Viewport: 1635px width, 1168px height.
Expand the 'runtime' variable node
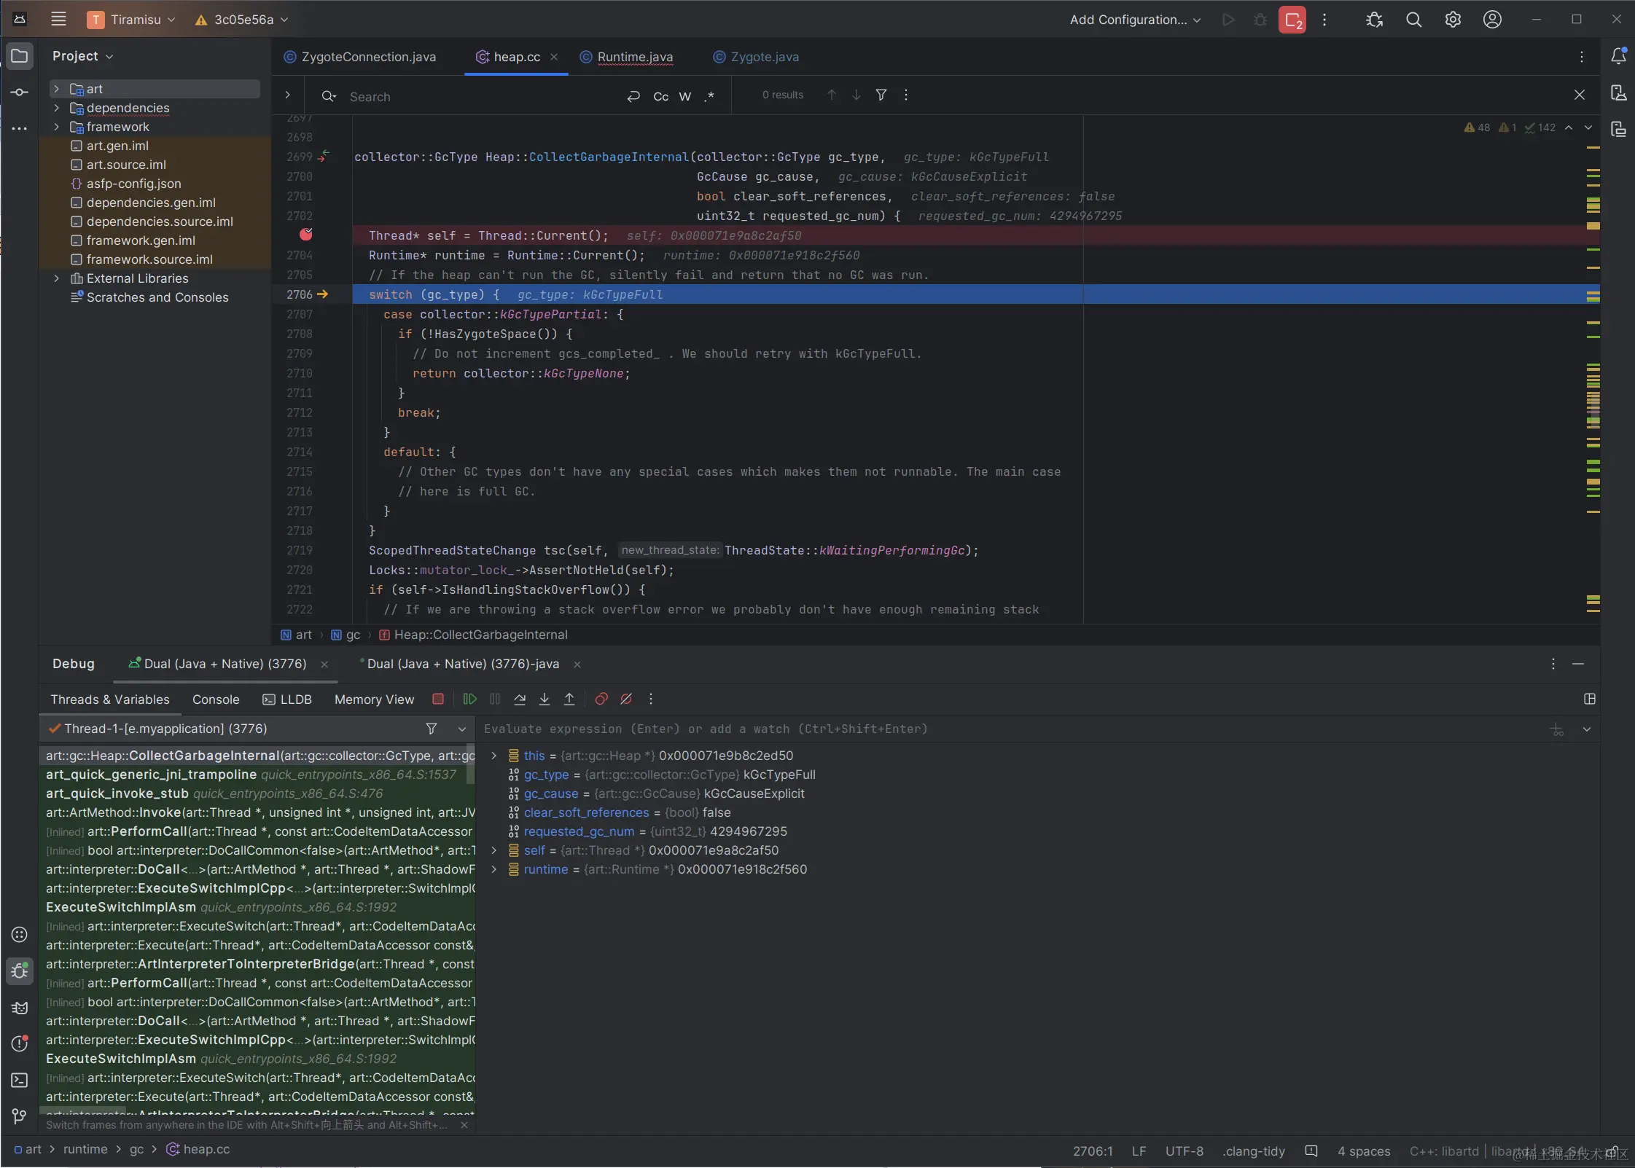[493, 869]
